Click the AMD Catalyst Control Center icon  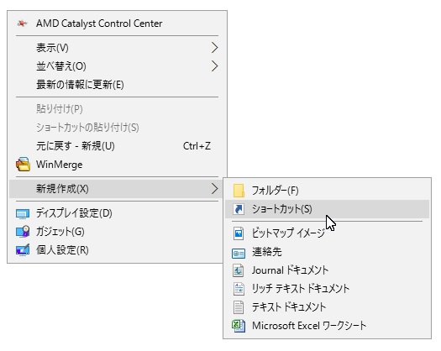(22, 24)
